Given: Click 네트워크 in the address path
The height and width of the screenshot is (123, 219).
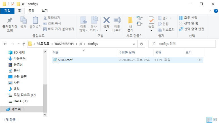Looking at the screenshot, I should (43, 44).
